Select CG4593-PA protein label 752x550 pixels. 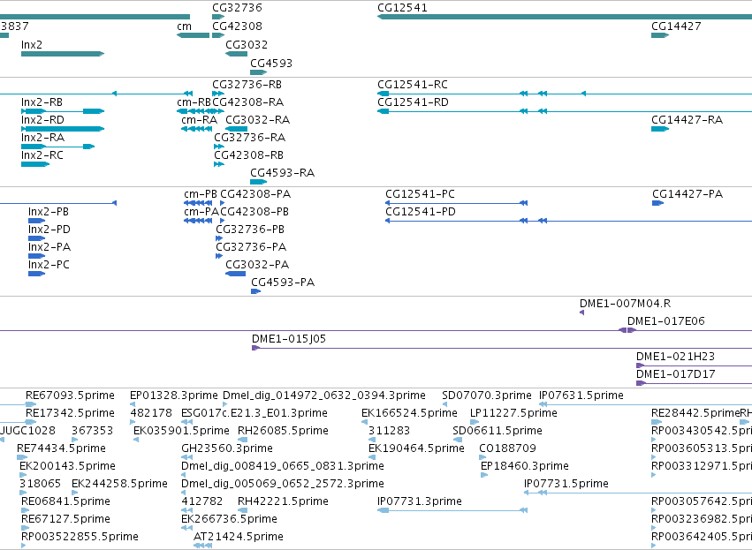283,283
